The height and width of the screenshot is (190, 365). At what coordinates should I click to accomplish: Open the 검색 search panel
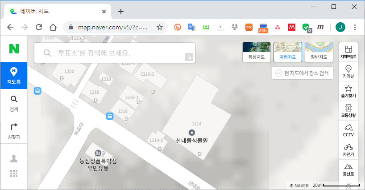point(14,103)
